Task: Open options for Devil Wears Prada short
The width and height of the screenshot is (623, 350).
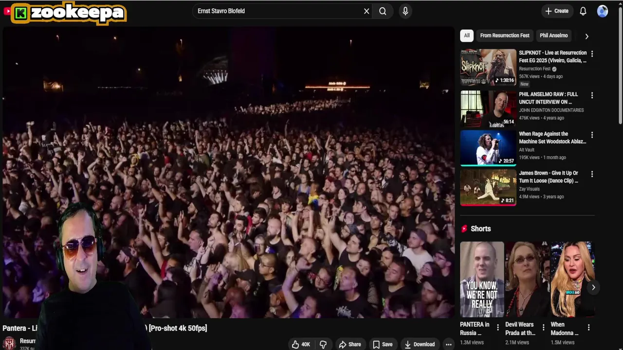Action: (543, 328)
